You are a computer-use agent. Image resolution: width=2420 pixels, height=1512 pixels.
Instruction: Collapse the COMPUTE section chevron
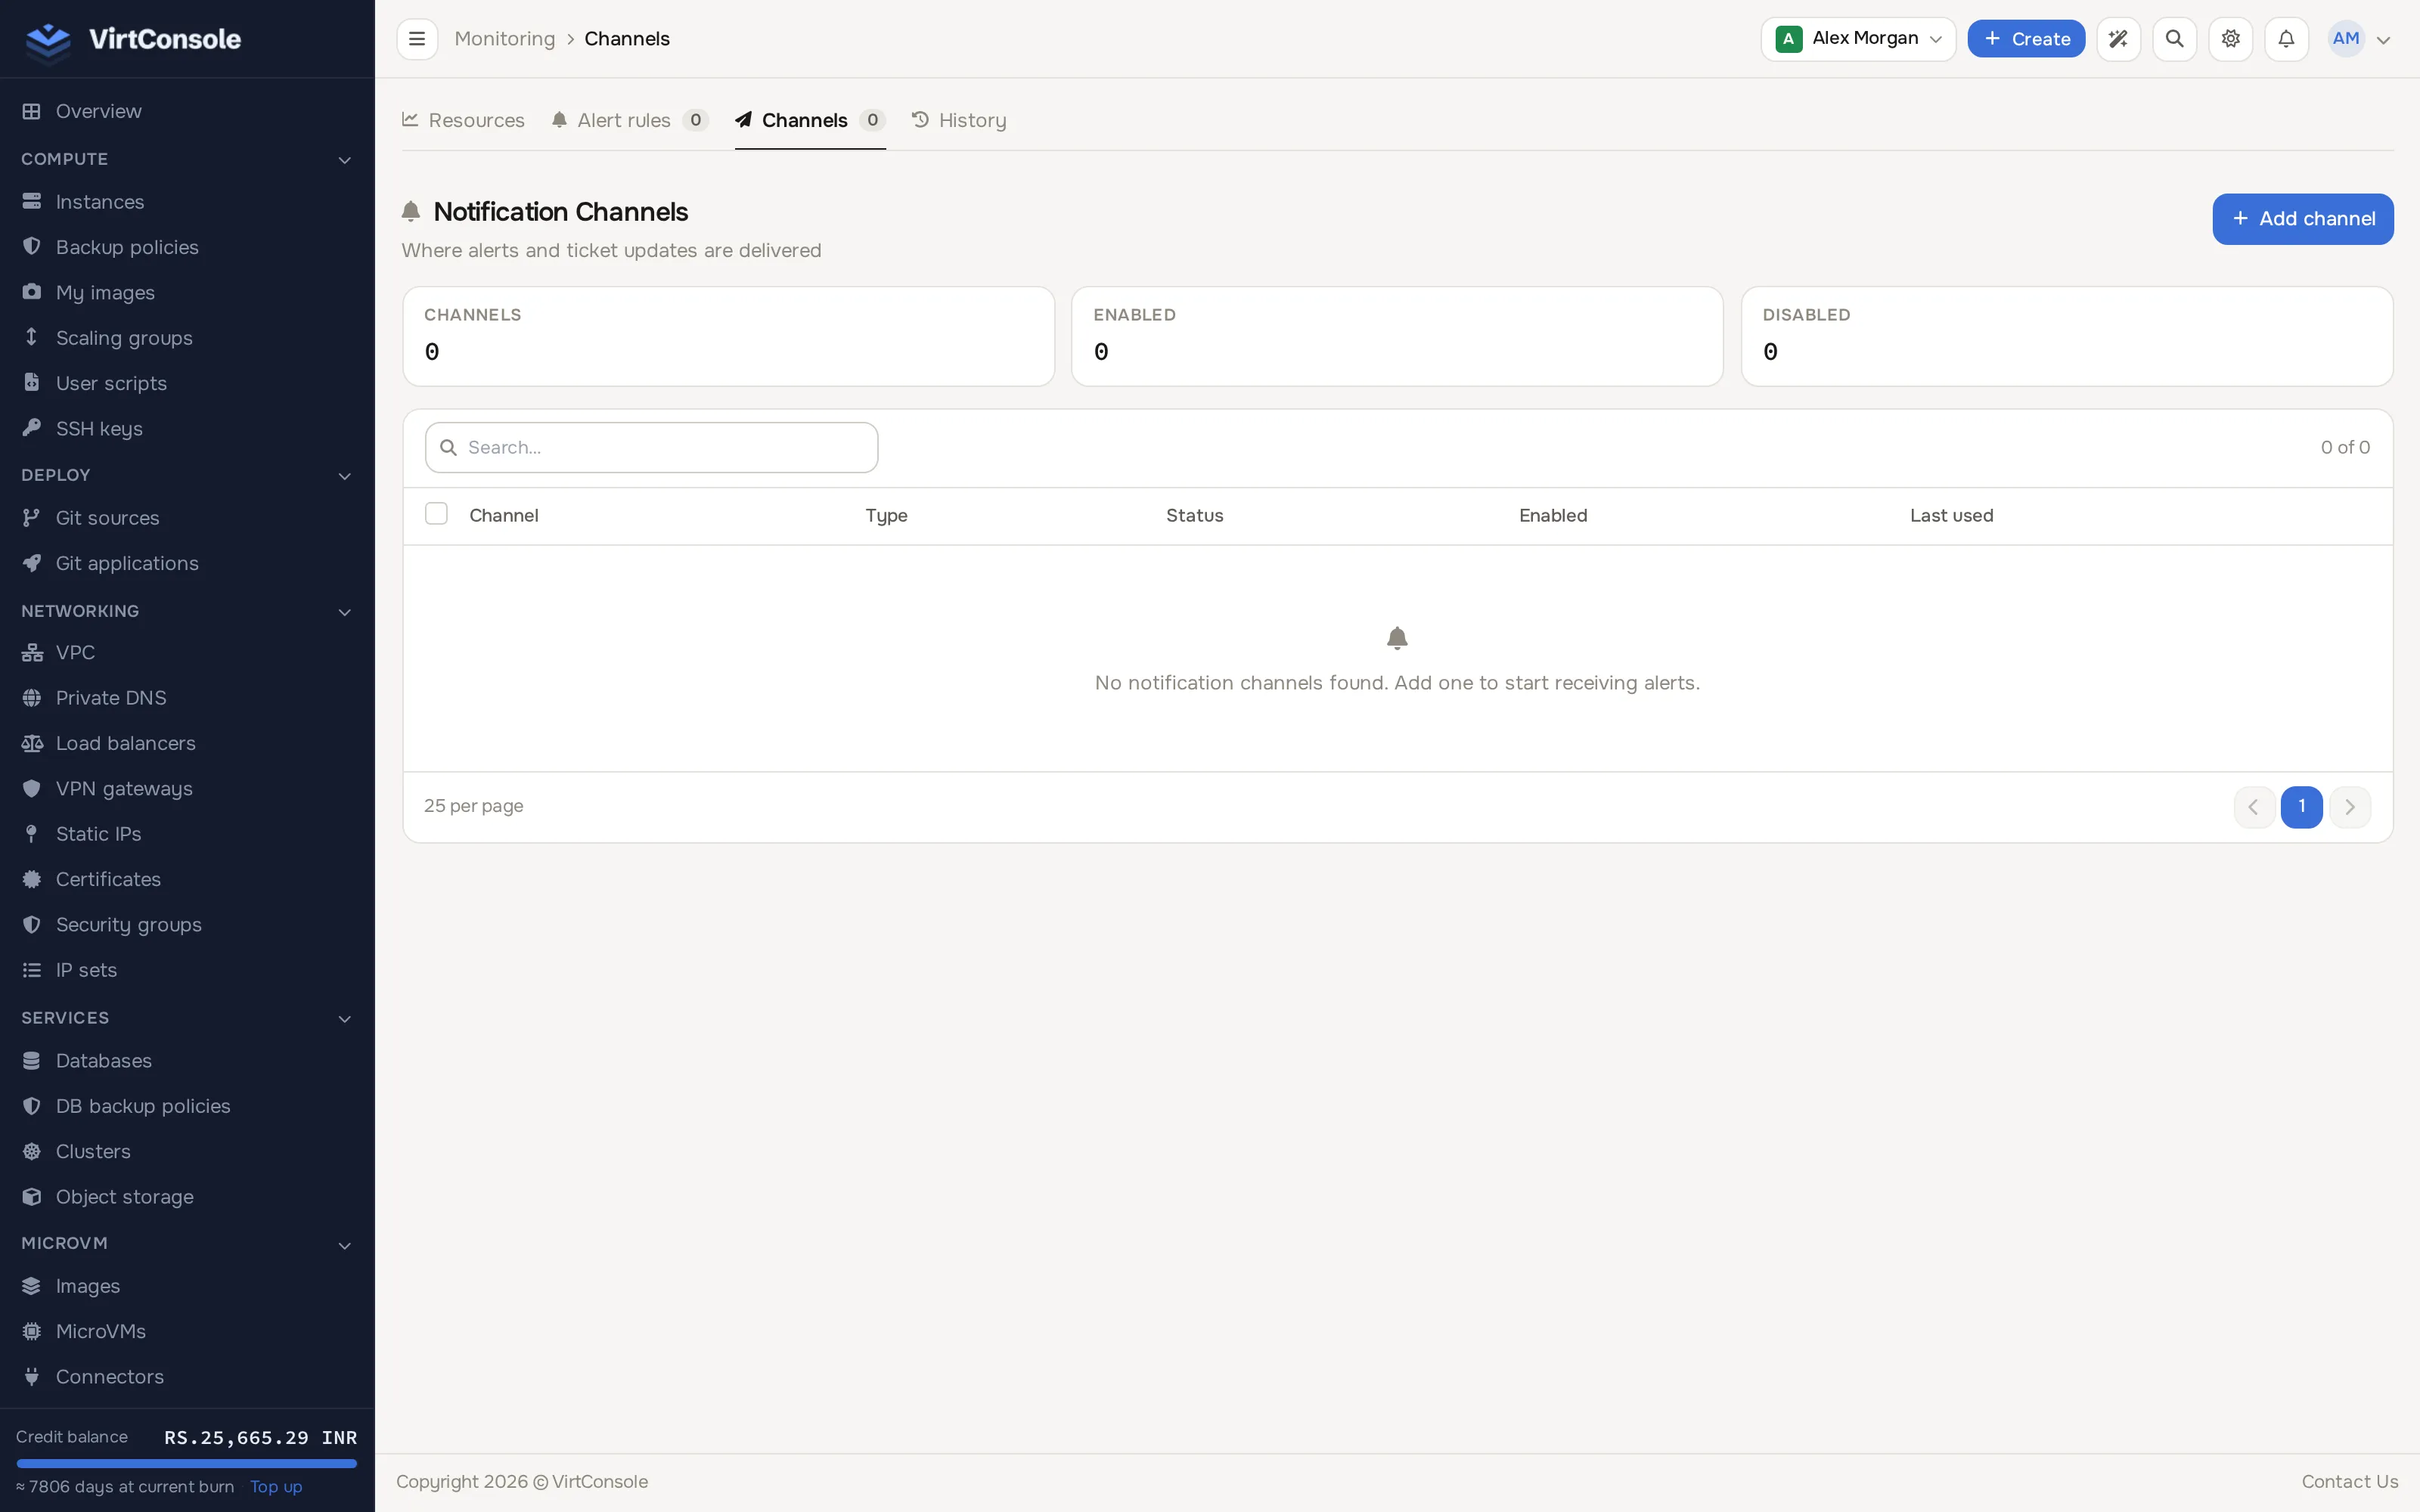[x=345, y=160]
